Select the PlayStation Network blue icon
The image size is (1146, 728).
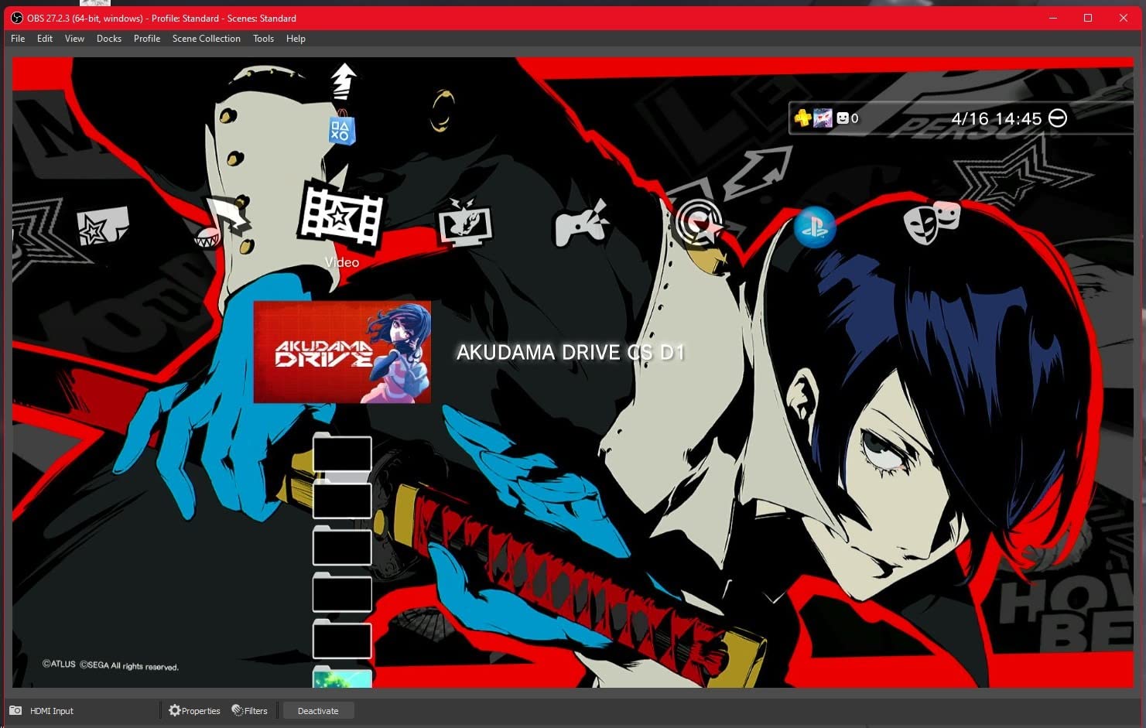[x=815, y=227]
